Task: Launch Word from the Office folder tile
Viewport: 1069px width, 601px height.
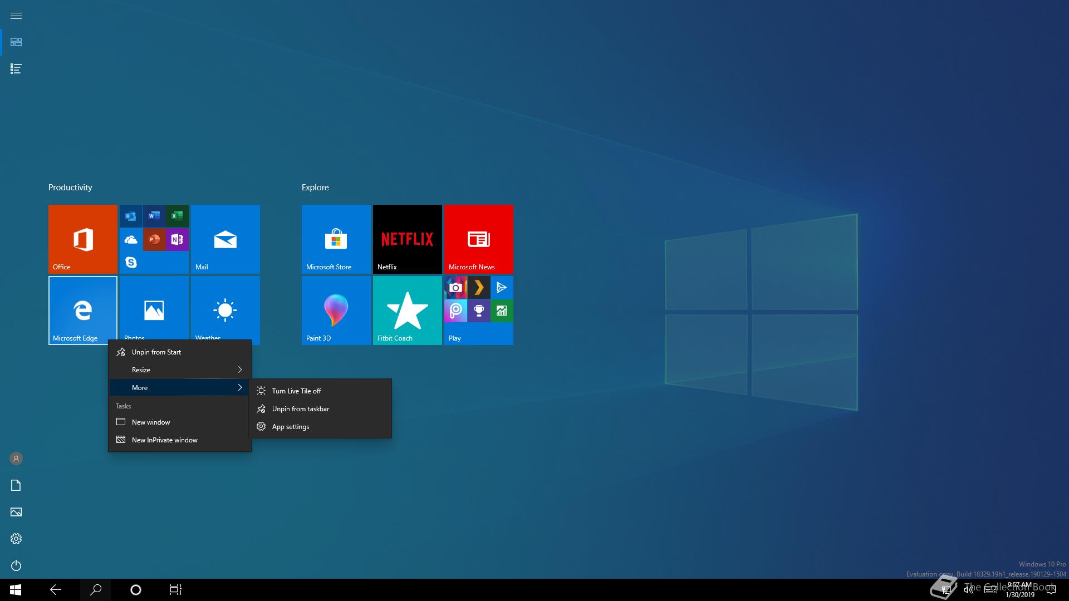Action: 154,216
